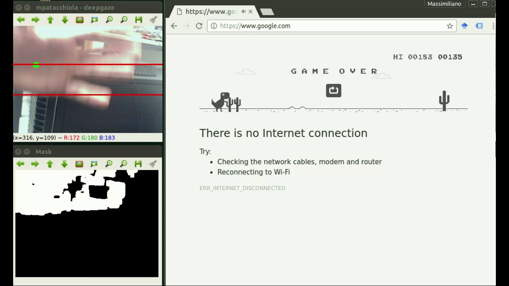Pan left in the Mask window toolbar
Viewport: 509px width, 286px height.
pos(20,164)
